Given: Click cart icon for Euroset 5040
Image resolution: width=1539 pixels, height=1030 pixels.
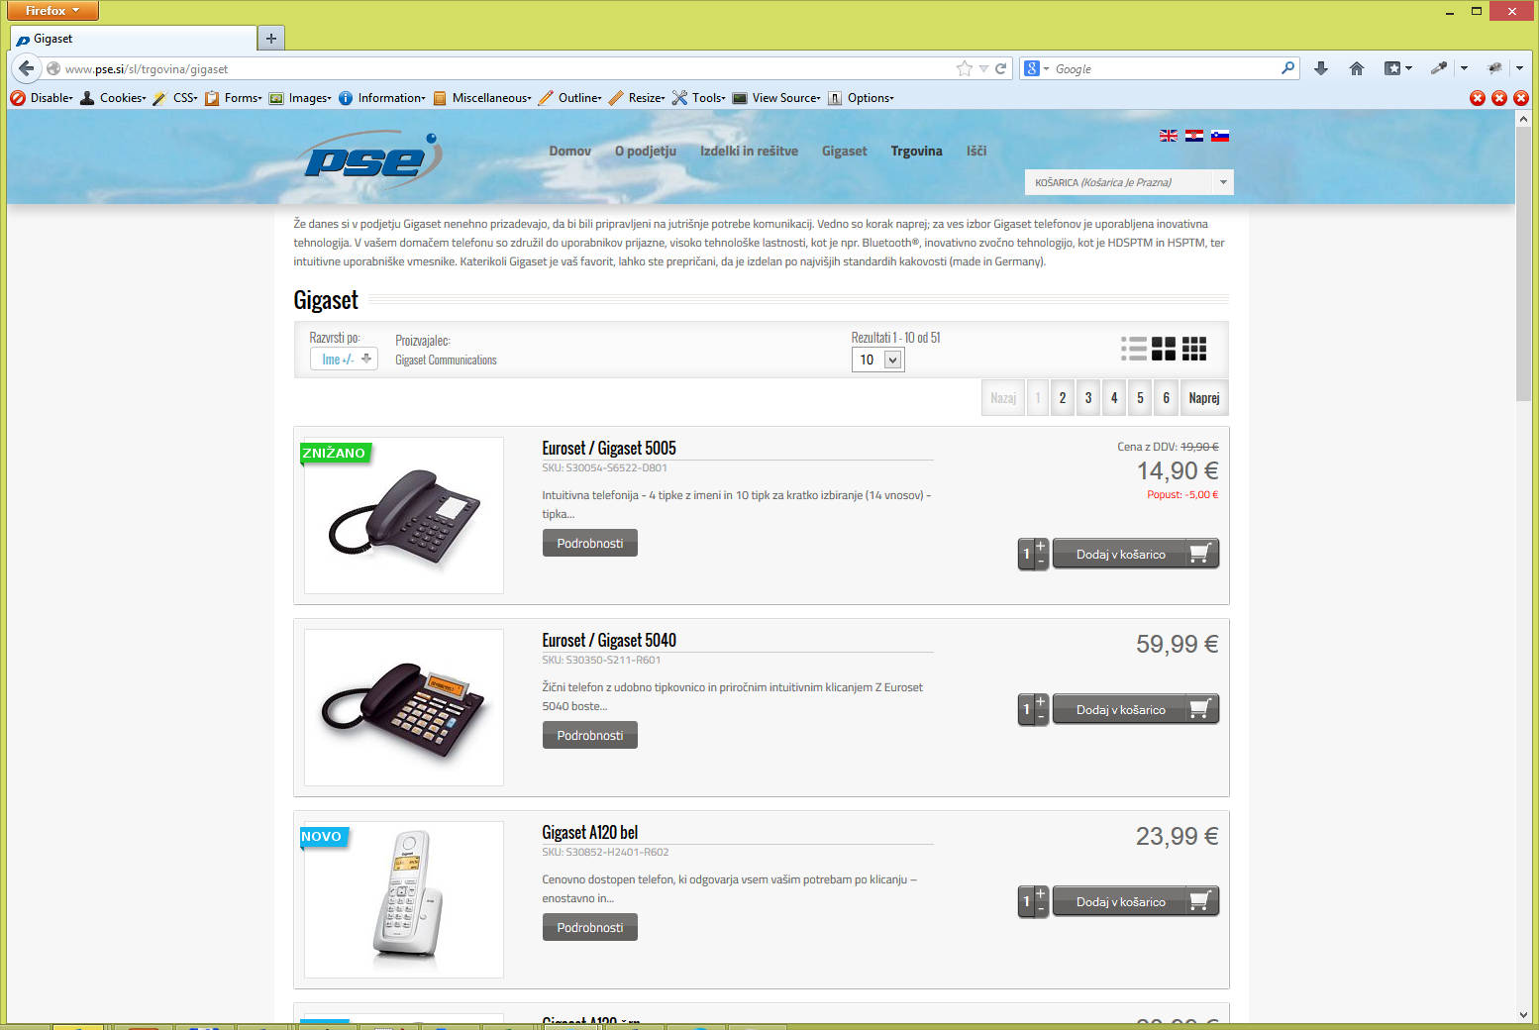Looking at the screenshot, I should [1200, 709].
